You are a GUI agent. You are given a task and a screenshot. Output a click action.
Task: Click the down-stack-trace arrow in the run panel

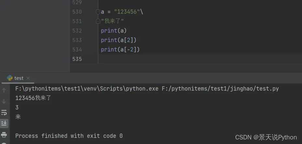[4, 101]
